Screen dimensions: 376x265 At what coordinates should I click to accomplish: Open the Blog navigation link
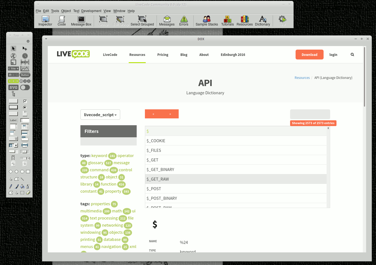pos(184,55)
